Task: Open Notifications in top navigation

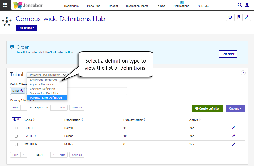Action: (x=181, y=6)
